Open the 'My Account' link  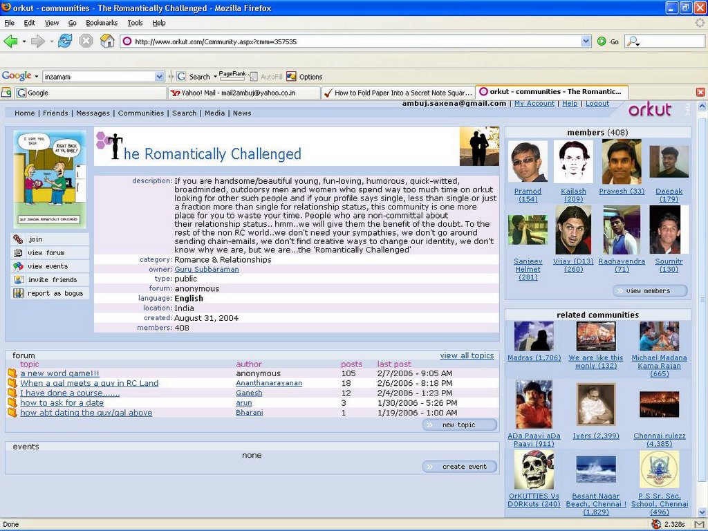tap(534, 104)
